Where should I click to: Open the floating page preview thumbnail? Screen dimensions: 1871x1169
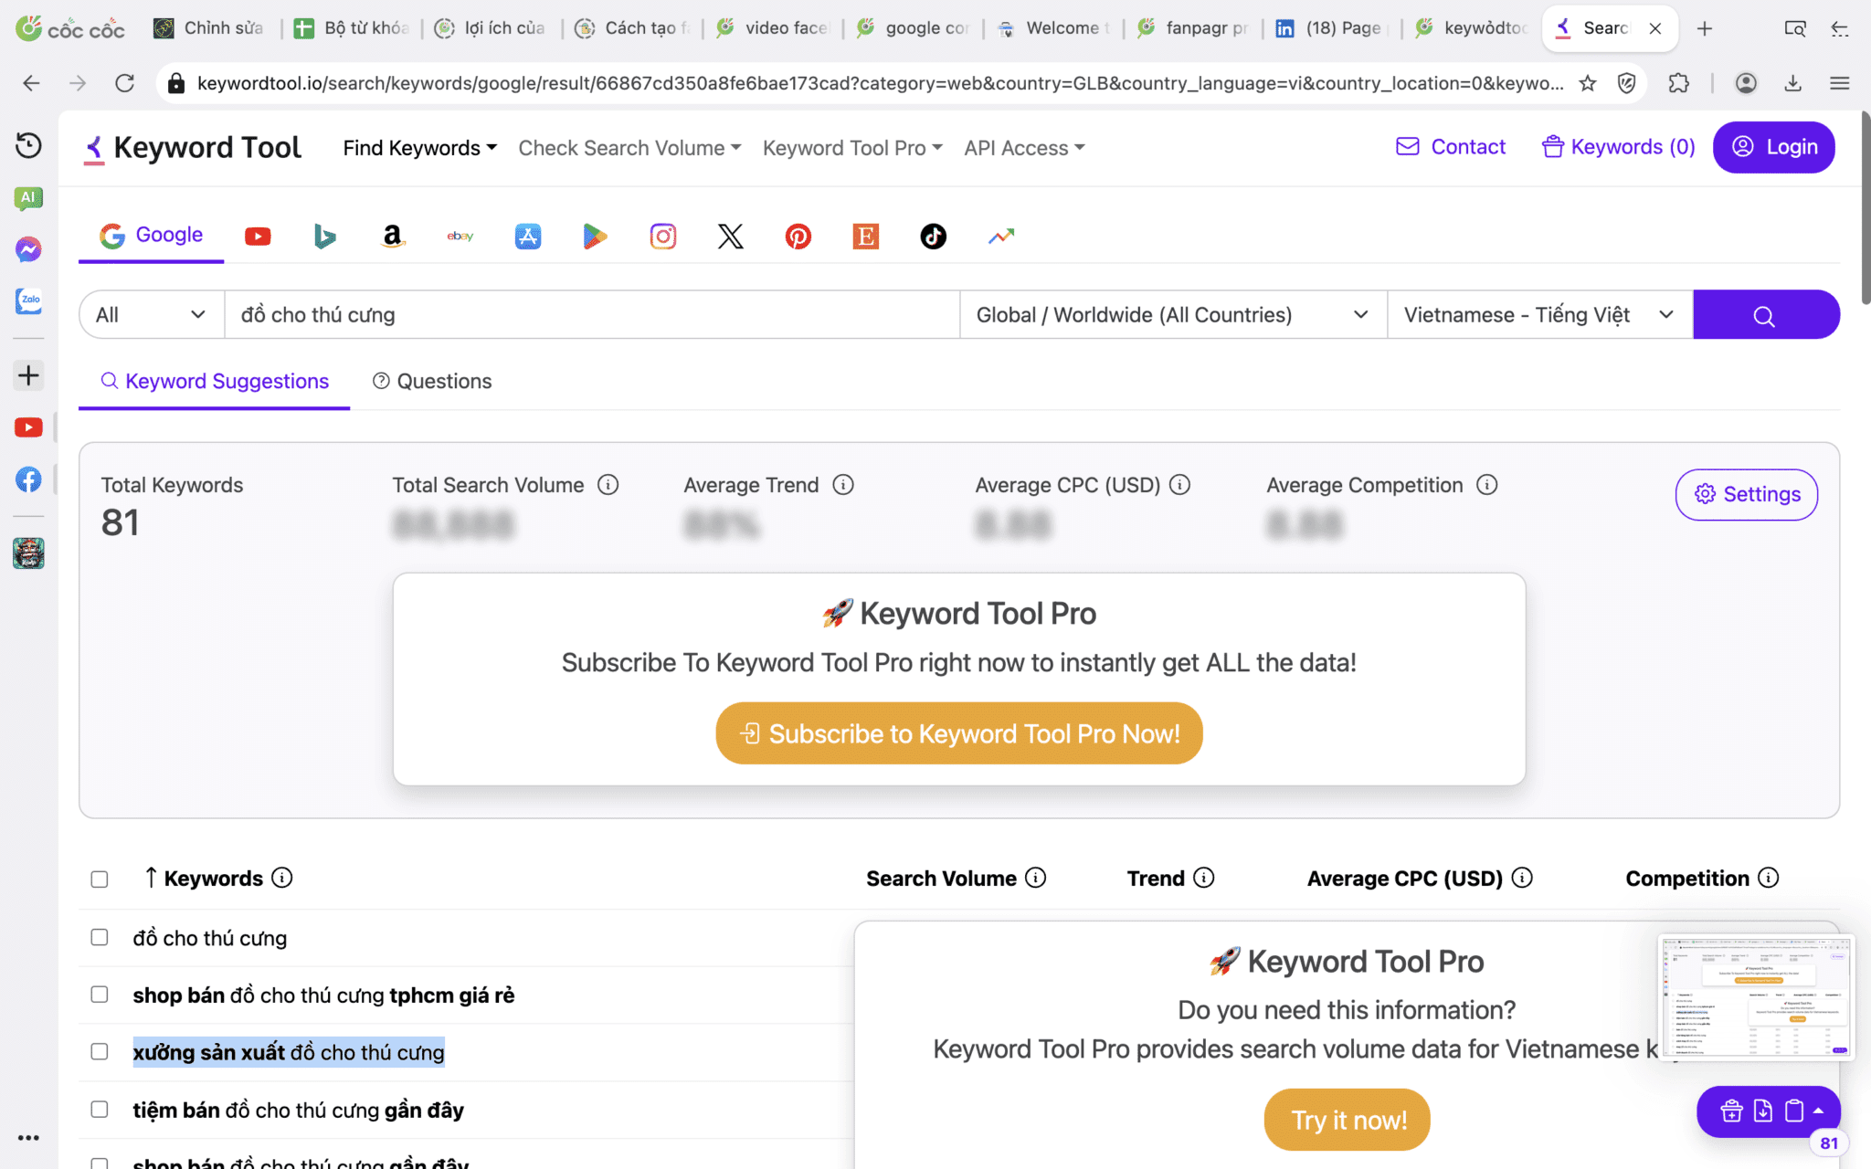click(x=1756, y=997)
